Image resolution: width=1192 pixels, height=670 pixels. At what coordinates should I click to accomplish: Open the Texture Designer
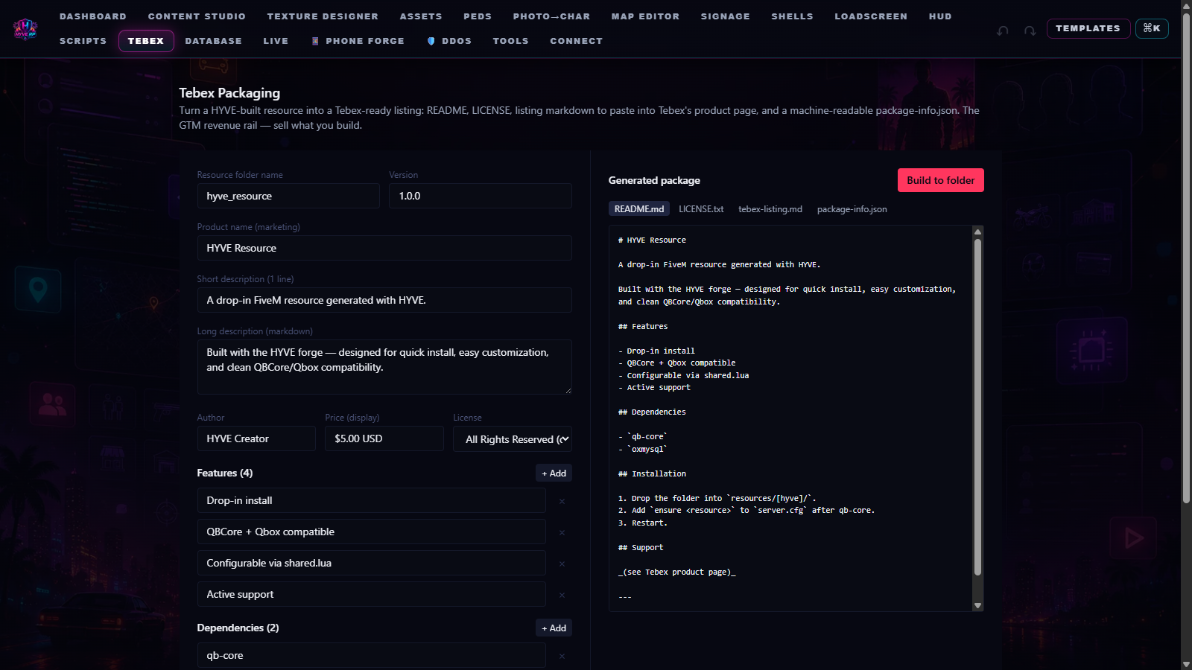(x=323, y=16)
